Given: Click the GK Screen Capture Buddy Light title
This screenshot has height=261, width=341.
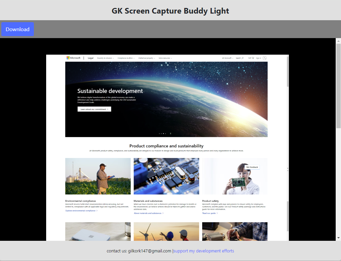Looking at the screenshot, I should [x=170, y=11].
